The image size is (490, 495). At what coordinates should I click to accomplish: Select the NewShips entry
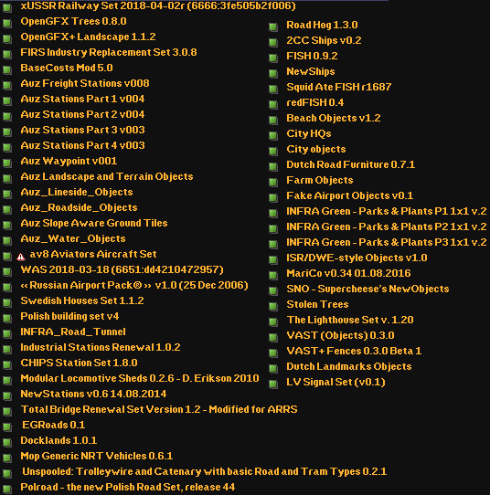pyautogui.click(x=311, y=71)
